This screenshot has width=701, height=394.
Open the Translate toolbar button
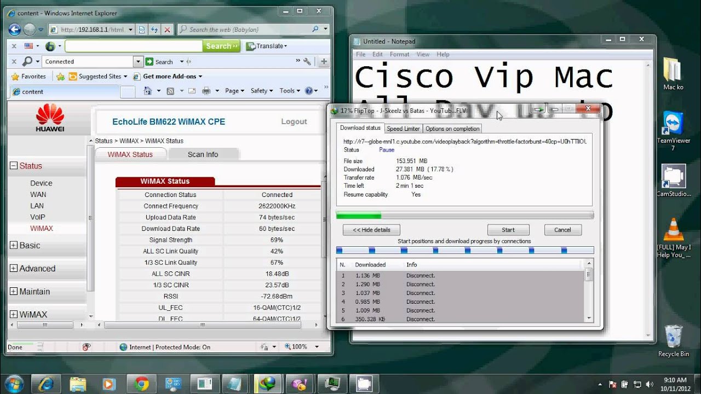coord(267,46)
